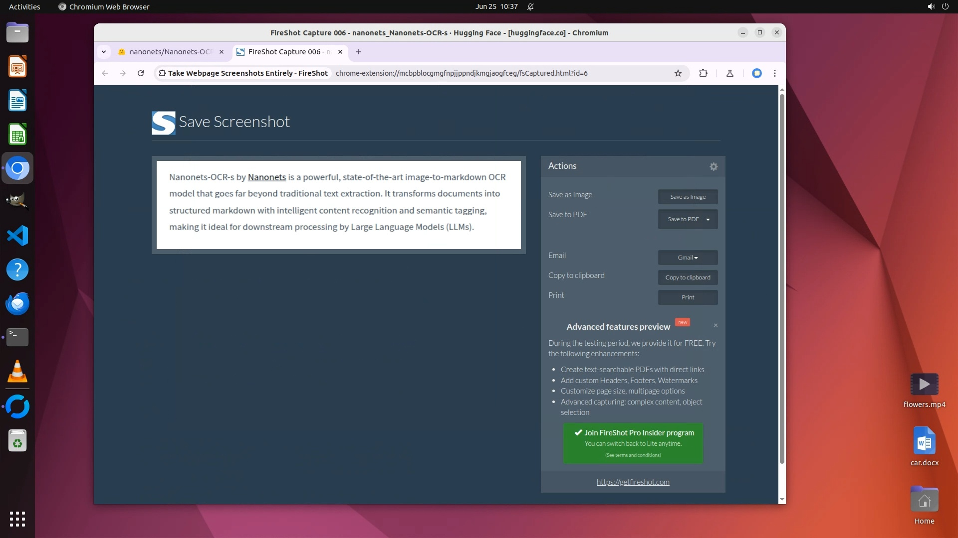The width and height of the screenshot is (958, 538).
Task: Open the Extensions puzzle icon
Action: coord(703,73)
